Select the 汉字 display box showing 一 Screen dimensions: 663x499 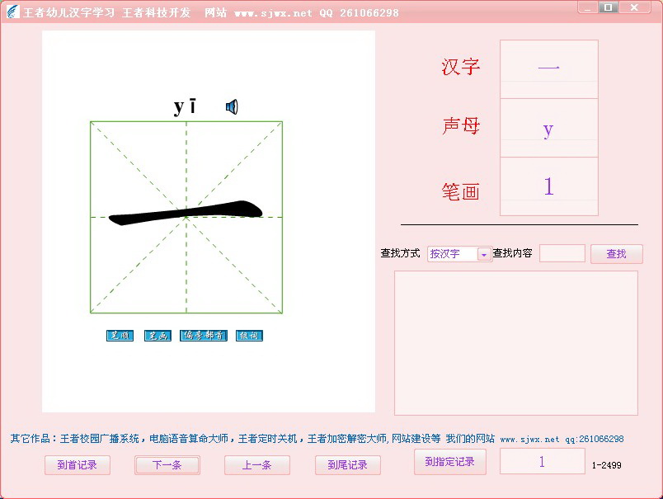(x=548, y=67)
